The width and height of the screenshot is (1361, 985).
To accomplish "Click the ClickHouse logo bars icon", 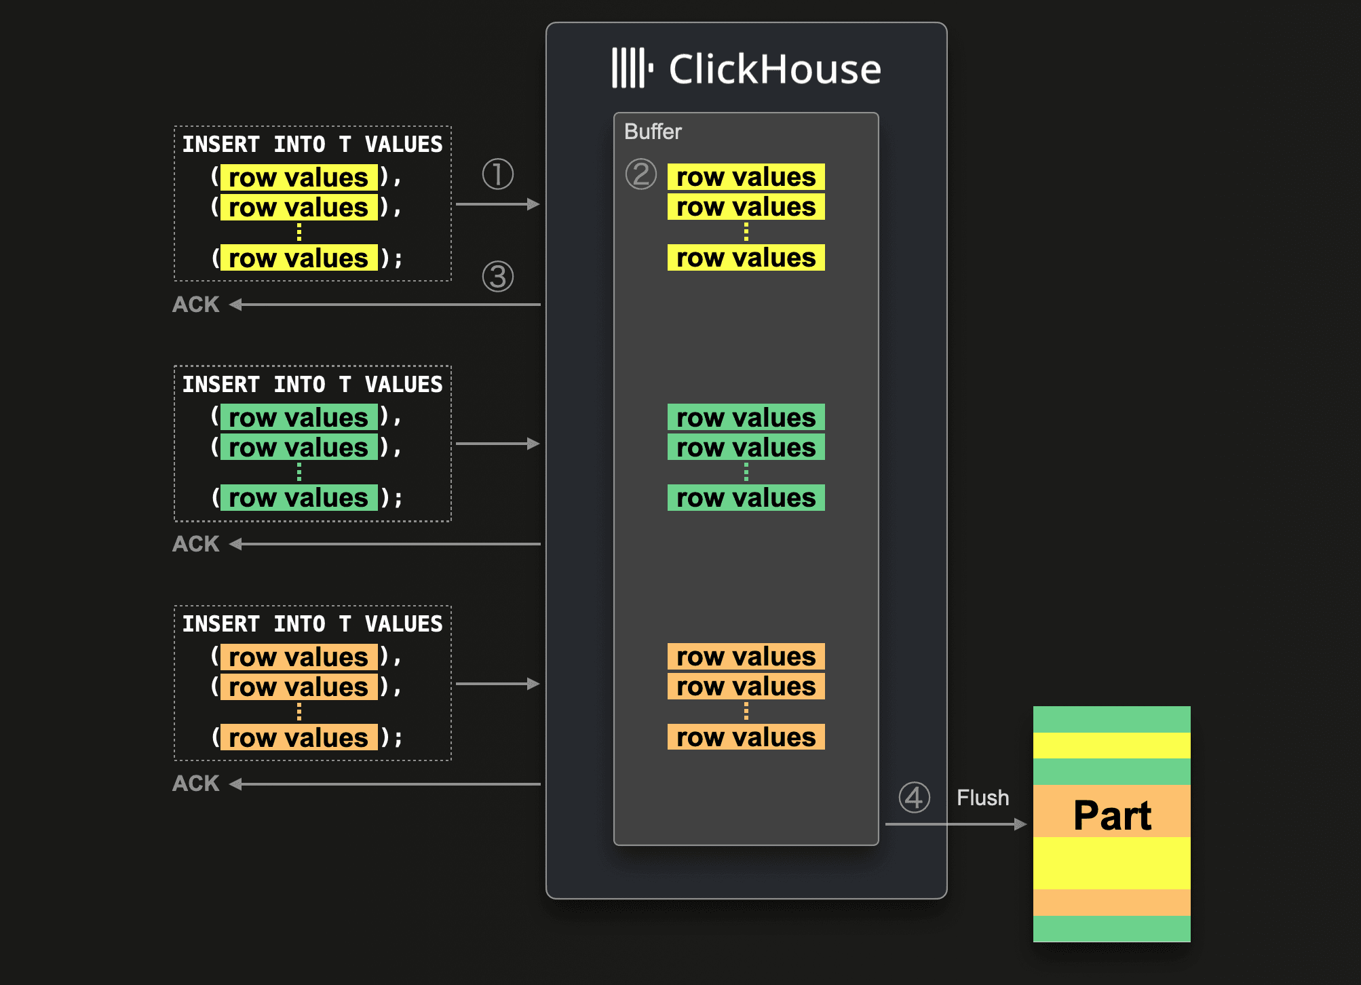I will pyautogui.click(x=632, y=68).
